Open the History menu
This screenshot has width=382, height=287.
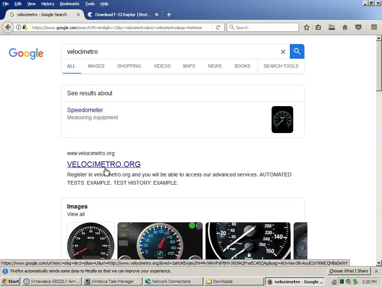pyautogui.click(x=47, y=4)
